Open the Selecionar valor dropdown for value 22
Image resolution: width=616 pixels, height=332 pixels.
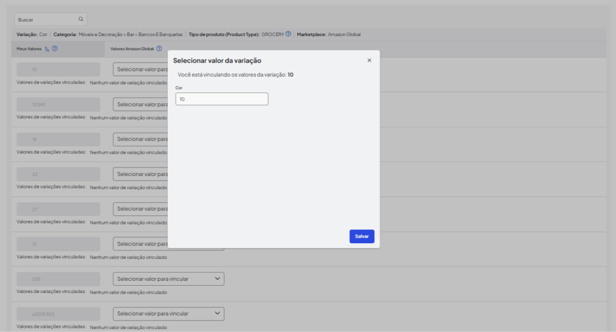tap(140, 174)
